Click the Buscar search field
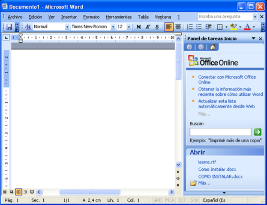 (221, 132)
